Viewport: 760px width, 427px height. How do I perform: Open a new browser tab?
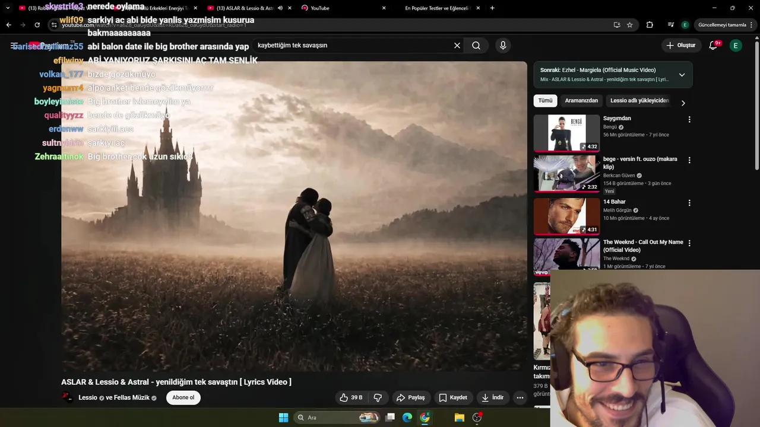point(492,8)
